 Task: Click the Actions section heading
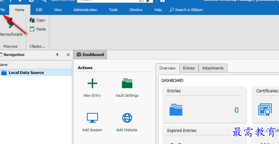click(85, 68)
